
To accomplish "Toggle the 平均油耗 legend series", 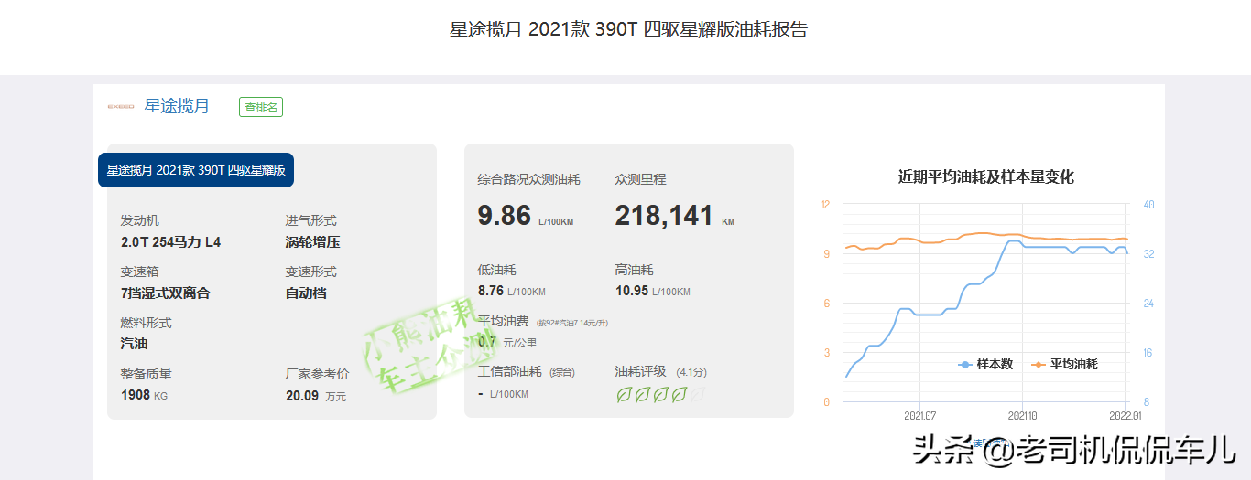I will [x=1064, y=364].
